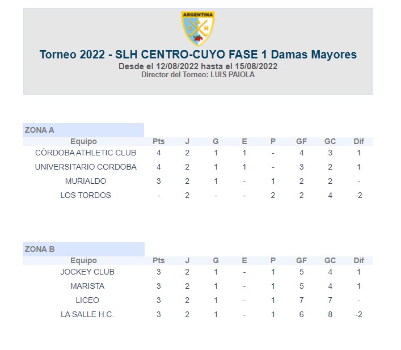Click the Argentina hockey confederation crest logo
This screenshot has height=350, width=401.
(x=198, y=28)
